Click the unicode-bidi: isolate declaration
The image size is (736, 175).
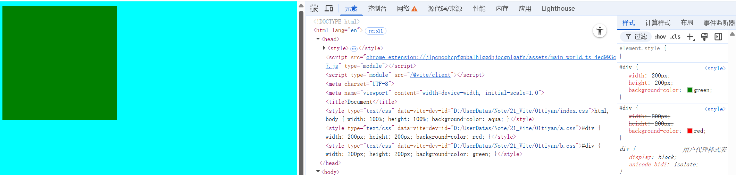click(x=663, y=164)
